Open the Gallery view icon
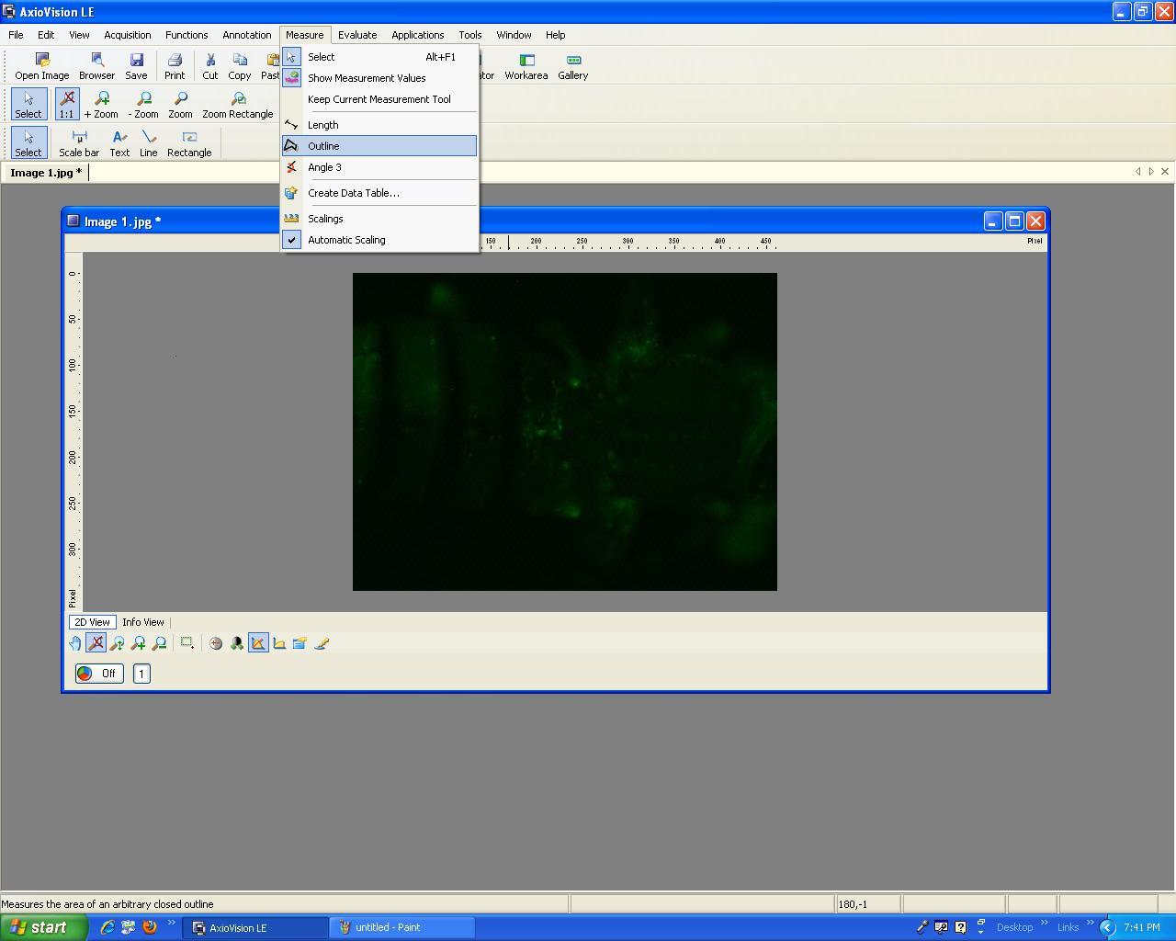 [572, 66]
